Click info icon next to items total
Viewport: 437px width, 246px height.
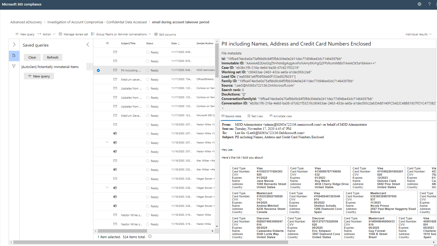coord(150,237)
